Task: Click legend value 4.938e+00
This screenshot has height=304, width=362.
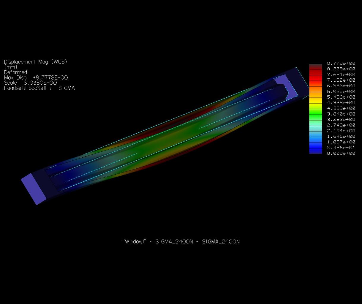Action: (341, 103)
